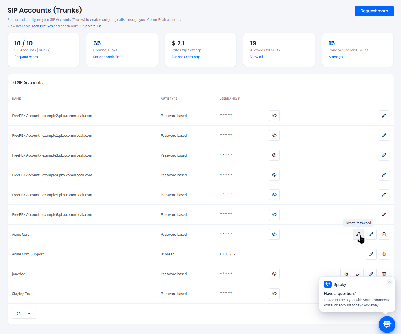Open the Tech Prefixes link
The image size is (401, 334).
[42, 26]
